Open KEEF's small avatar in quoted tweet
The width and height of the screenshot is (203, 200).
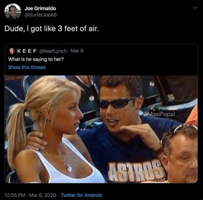pos(12,51)
